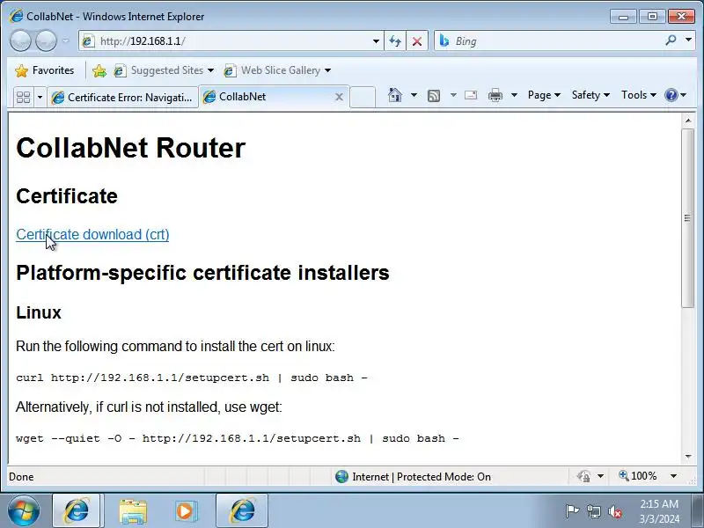Open Suggested Sites favorites item

pos(164,70)
